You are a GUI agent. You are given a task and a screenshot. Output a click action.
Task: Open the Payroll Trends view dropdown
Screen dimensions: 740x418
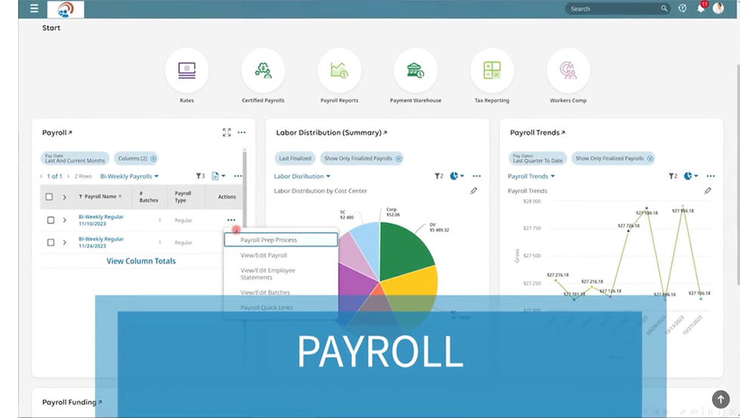click(x=532, y=176)
